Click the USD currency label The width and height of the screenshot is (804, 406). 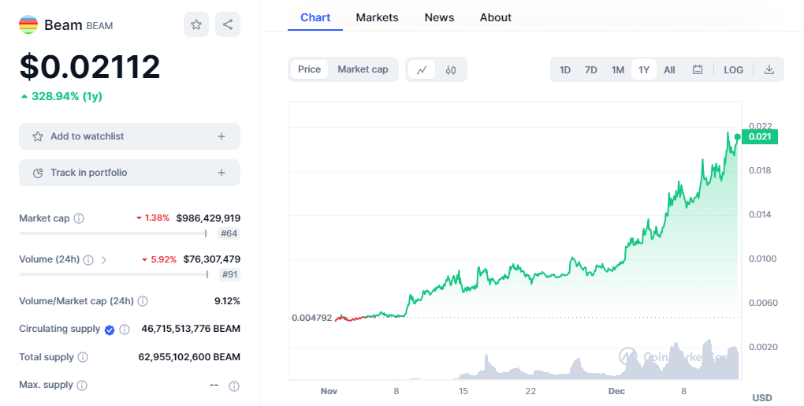tap(762, 398)
